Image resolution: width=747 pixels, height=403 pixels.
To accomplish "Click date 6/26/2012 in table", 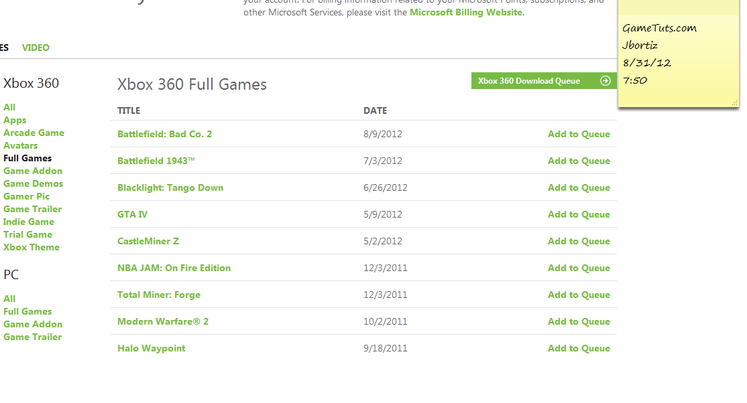I will (x=386, y=187).
